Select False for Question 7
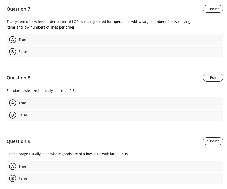The image size is (227, 189). point(23,52)
